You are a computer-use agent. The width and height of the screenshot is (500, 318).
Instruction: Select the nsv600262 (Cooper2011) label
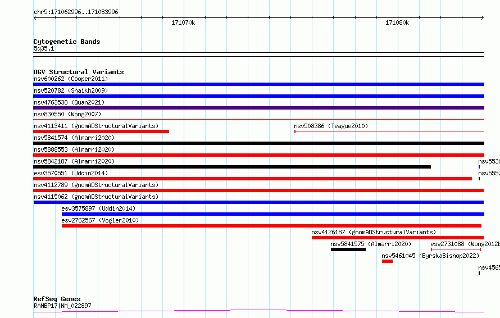[x=71, y=79]
